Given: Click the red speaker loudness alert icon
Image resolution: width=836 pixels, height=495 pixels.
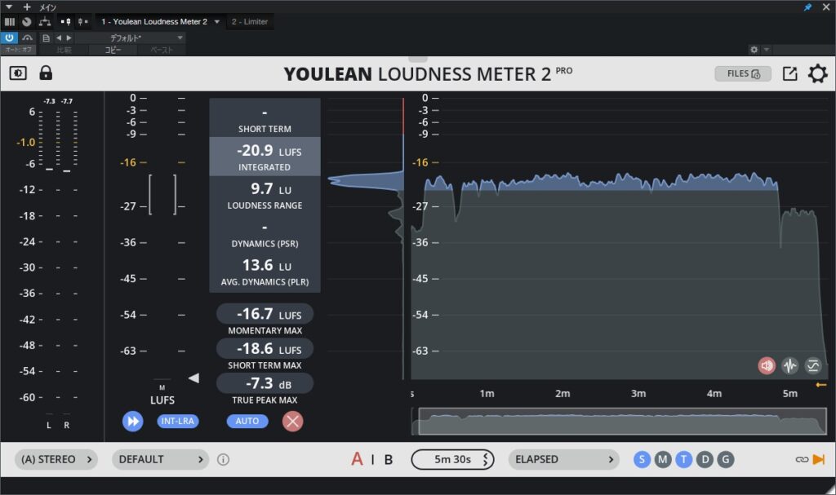Looking at the screenshot, I should [767, 365].
